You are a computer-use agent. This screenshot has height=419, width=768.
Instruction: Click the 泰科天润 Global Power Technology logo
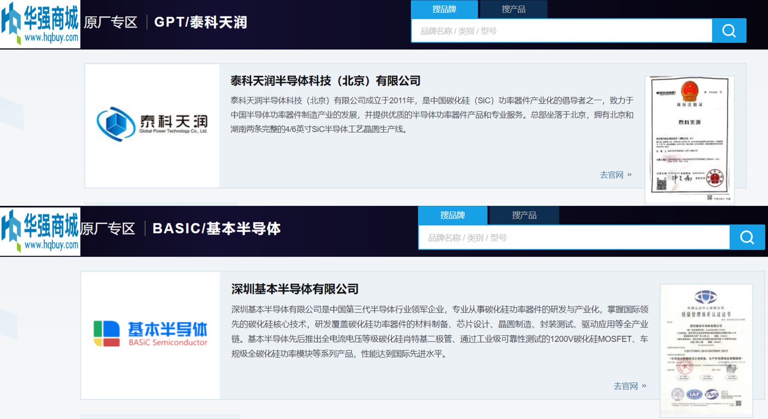coord(152,124)
